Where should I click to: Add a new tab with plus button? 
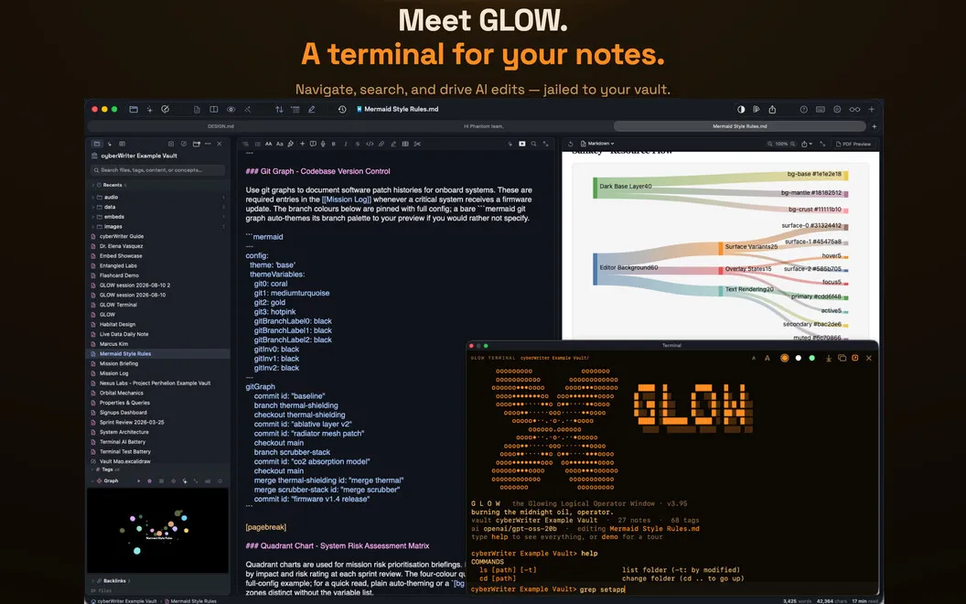874,126
